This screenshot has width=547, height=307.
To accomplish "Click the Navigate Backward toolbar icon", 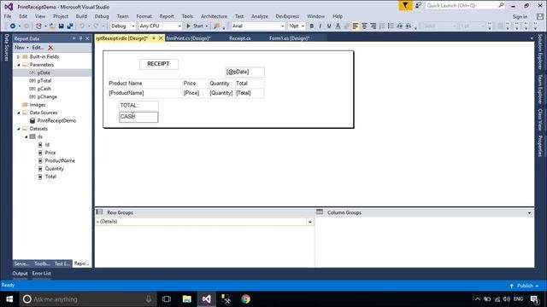I will click(x=12, y=26).
